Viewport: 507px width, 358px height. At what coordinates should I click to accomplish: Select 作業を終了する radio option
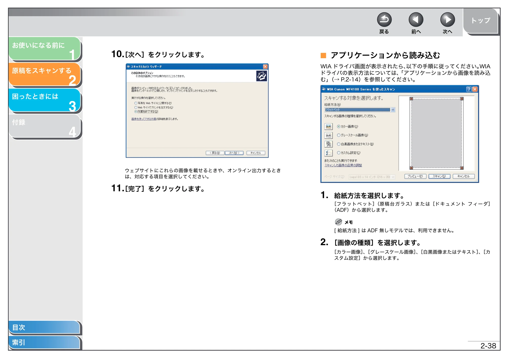point(136,112)
